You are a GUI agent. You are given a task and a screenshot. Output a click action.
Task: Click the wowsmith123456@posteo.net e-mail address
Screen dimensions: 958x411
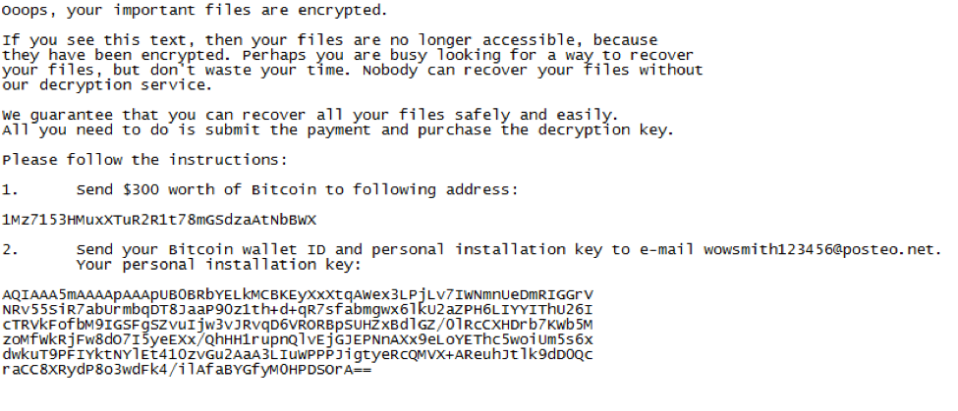[820, 250]
